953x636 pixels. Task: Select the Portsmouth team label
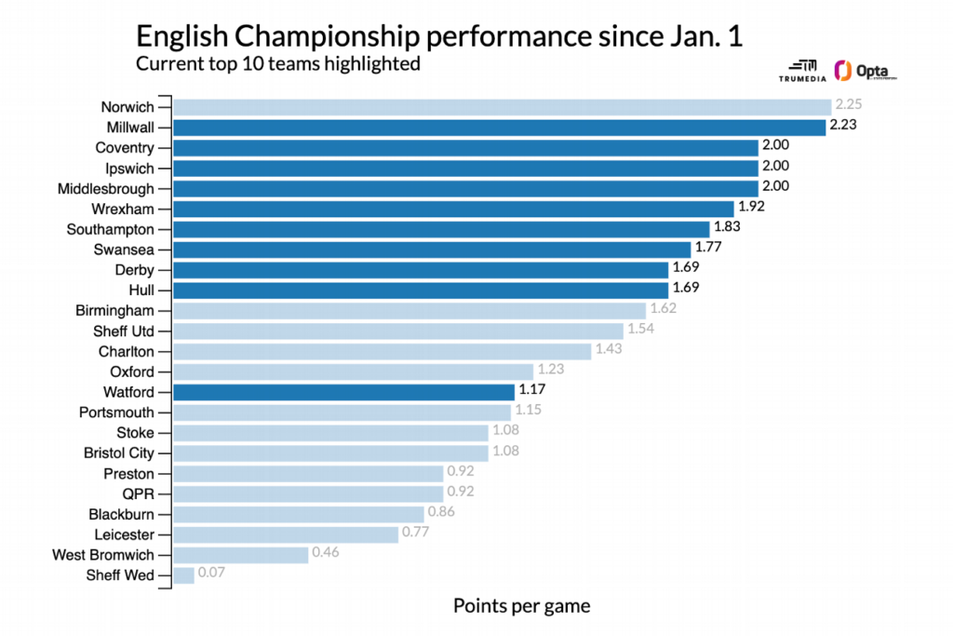point(114,412)
